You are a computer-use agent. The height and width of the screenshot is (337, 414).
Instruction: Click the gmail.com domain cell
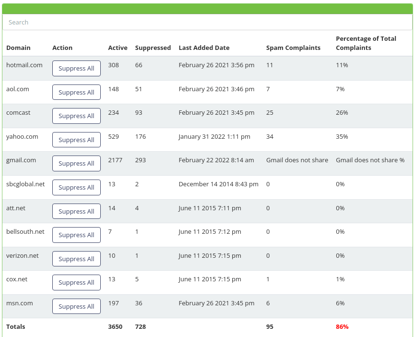[21, 160]
